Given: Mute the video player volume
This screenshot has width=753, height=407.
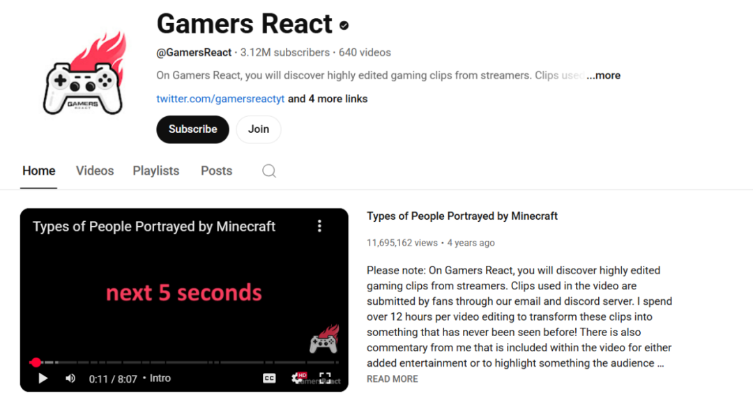Looking at the screenshot, I should pos(70,378).
